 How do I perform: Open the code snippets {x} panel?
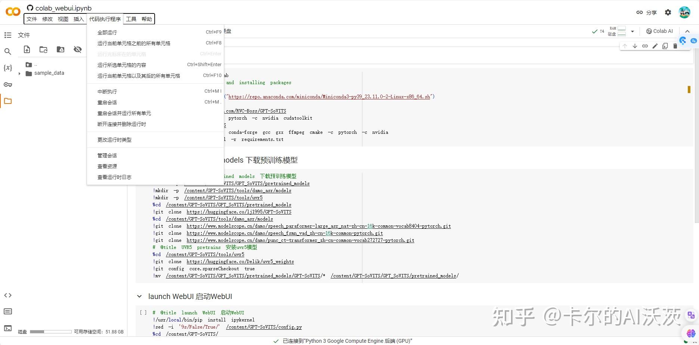coord(8,68)
